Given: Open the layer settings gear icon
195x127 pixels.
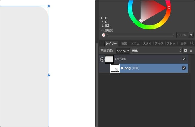Looking at the screenshot, I should (185, 51).
